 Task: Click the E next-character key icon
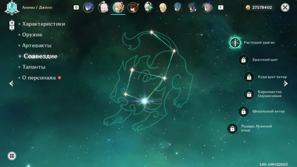point(221,7)
